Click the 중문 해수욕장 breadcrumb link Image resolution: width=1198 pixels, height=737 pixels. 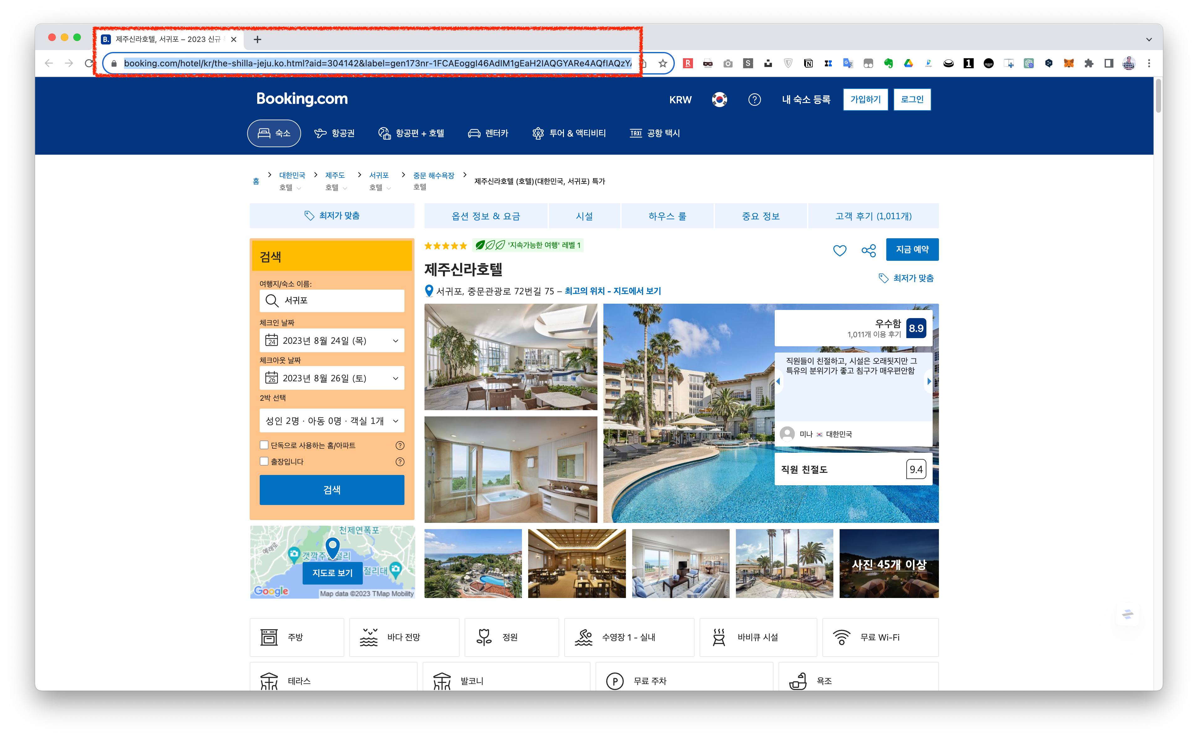tap(434, 175)
